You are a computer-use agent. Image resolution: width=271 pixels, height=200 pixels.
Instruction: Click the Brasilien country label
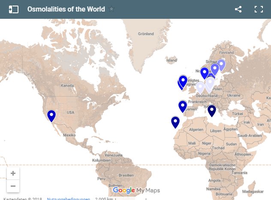[126, 175]
